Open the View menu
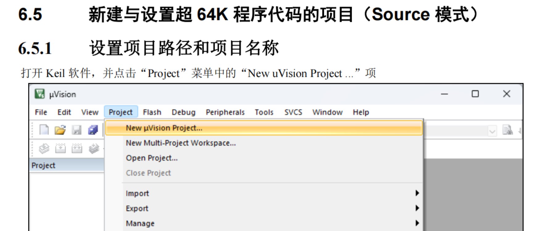 click(x=90, y=112)
